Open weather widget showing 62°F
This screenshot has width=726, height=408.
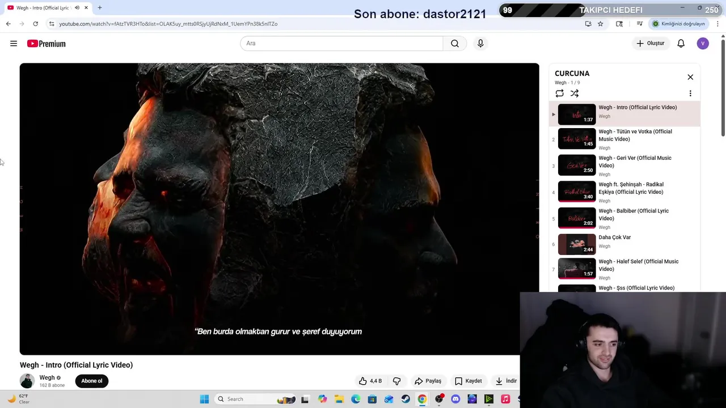(18, 399)
